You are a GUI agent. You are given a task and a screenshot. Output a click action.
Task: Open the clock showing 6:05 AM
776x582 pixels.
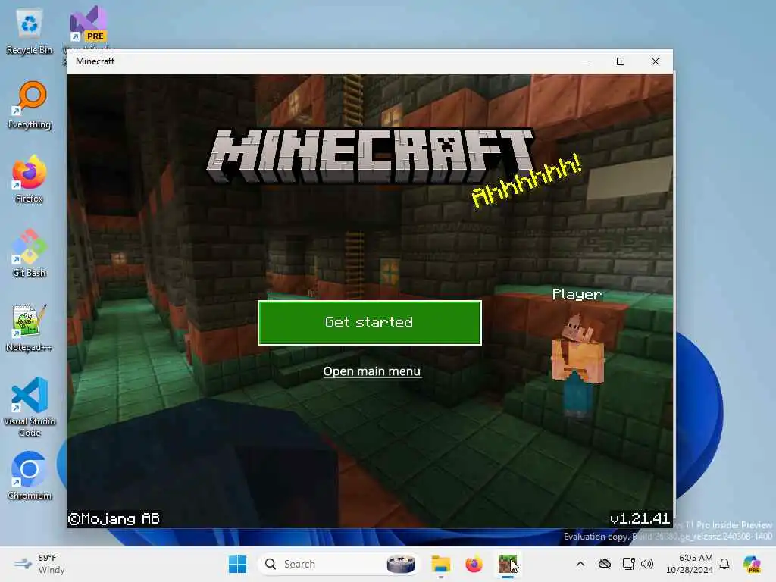pos(690,564)
